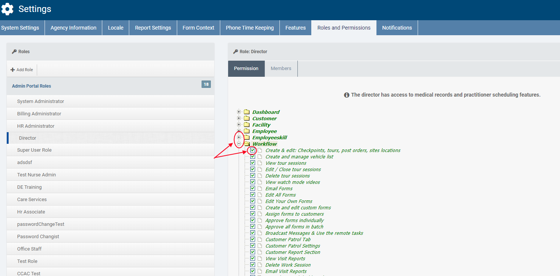
Task: Click the plus icon beside Add Role
Action: click(13, 70)
